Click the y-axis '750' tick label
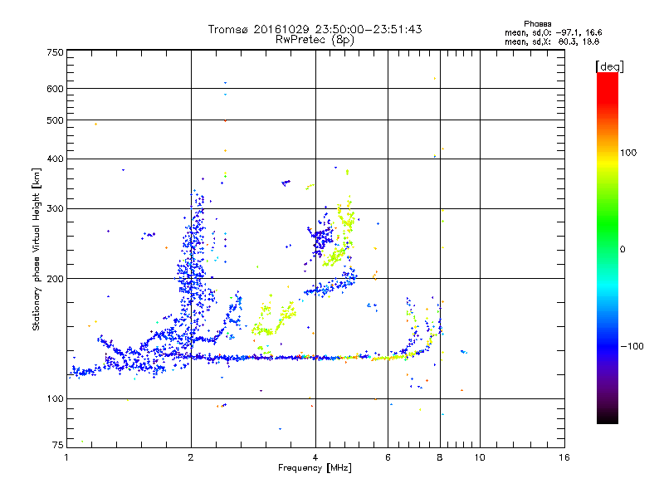 tap(55, 52)
